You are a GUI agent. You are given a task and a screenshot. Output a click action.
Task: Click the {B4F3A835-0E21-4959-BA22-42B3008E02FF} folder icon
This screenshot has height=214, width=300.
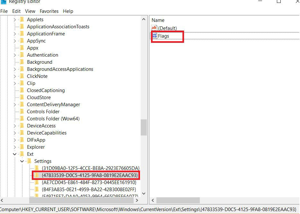tap(37, 190)
